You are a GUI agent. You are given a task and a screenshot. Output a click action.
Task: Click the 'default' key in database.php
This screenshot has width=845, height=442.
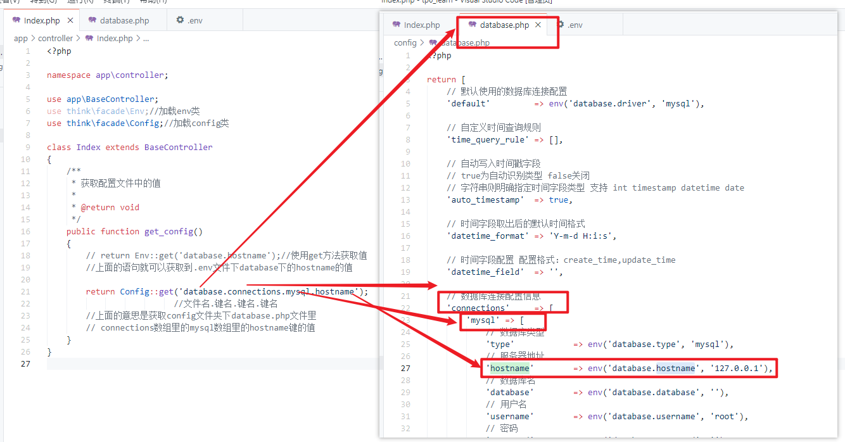click(469, 103)
